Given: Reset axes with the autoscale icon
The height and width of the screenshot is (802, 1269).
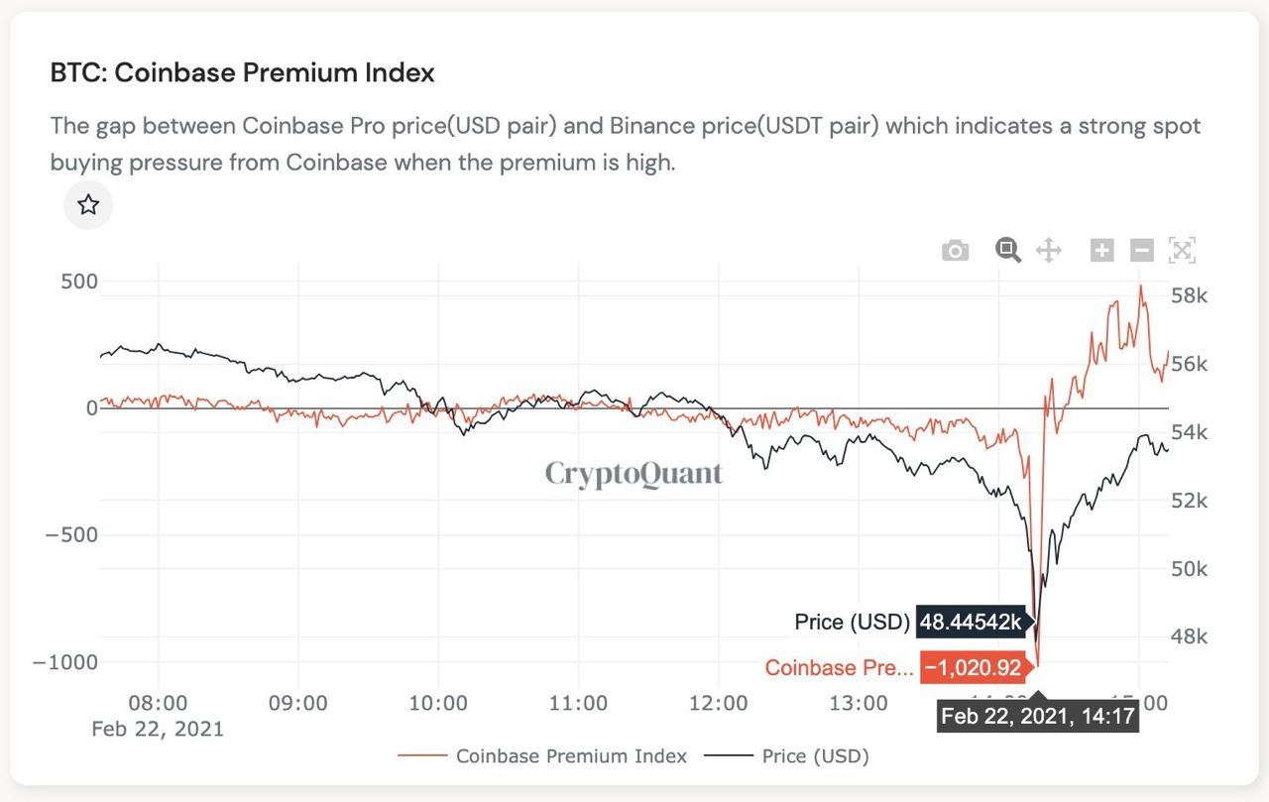Looking at the screenshot, I should tap(1181, 250).
